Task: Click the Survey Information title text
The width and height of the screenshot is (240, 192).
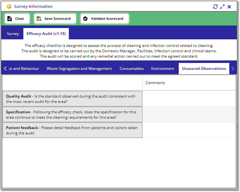Action: [33, 6]
